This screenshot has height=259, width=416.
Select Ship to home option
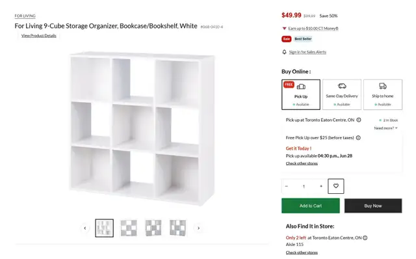point(383,94)
